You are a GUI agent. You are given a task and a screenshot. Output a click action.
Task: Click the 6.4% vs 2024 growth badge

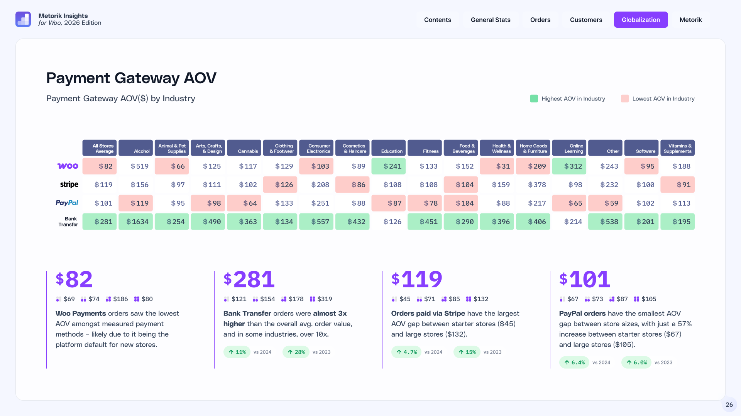click(574, 362)
